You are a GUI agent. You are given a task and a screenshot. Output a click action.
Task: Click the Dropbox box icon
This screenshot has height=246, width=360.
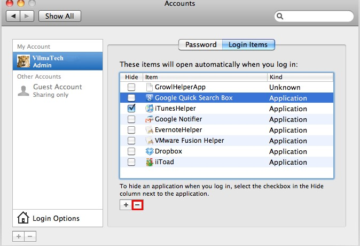pyautogui.click(x=150, y=151)
